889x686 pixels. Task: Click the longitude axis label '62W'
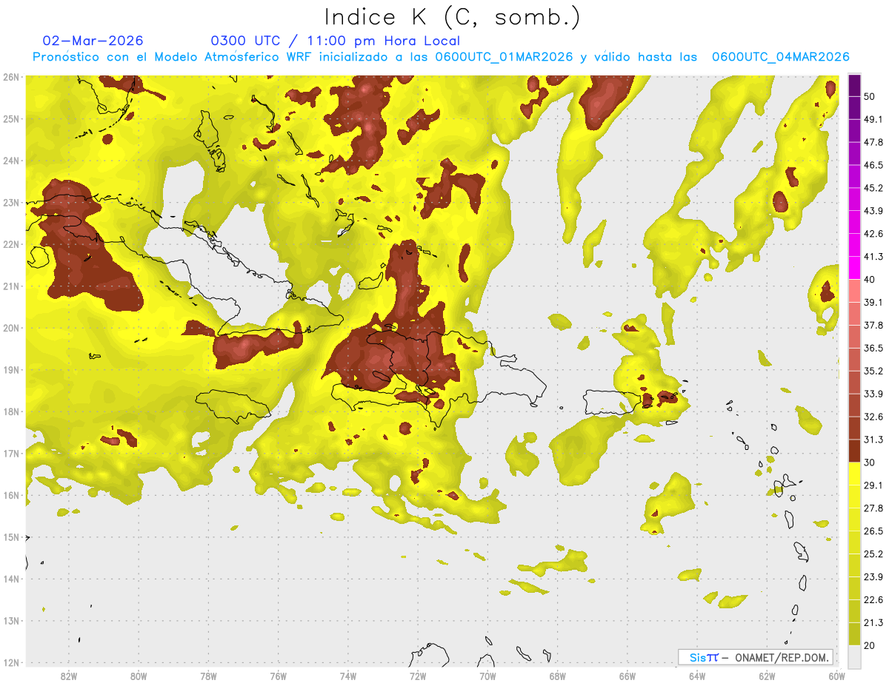coord(767,676)
